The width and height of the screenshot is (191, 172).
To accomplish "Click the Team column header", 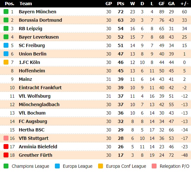I will click(x=26, y=4).
